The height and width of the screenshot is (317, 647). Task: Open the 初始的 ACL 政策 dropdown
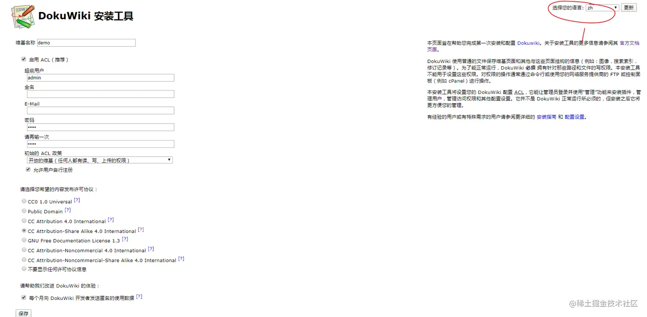pos(99,160)
